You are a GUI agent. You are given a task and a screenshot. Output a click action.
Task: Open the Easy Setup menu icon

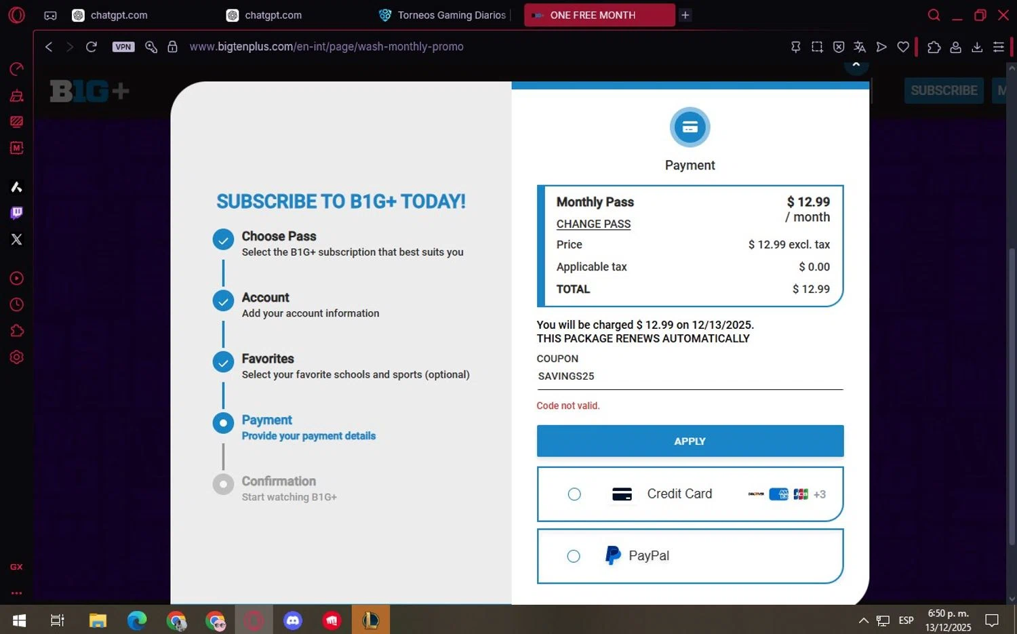point(999,47)
